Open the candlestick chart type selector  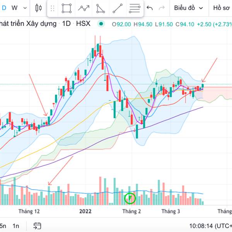pos(38,8)
